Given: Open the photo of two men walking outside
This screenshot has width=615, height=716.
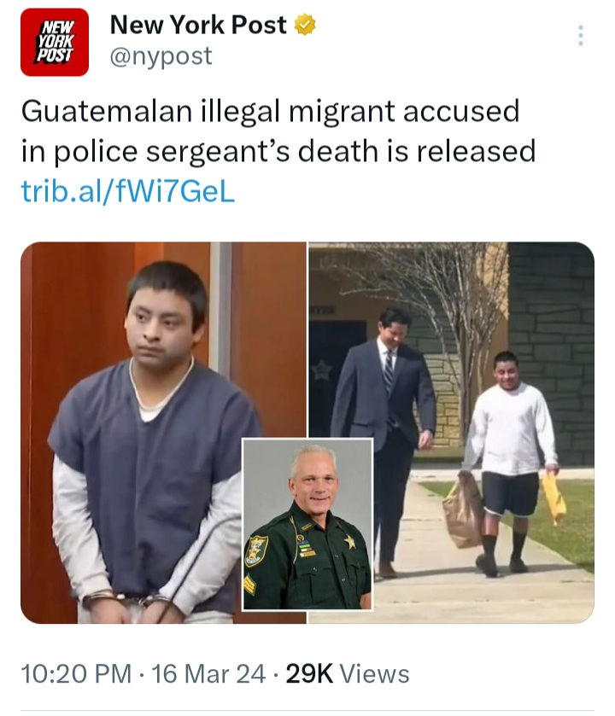Looking at the screenshot, I should (x=451, y=433).
